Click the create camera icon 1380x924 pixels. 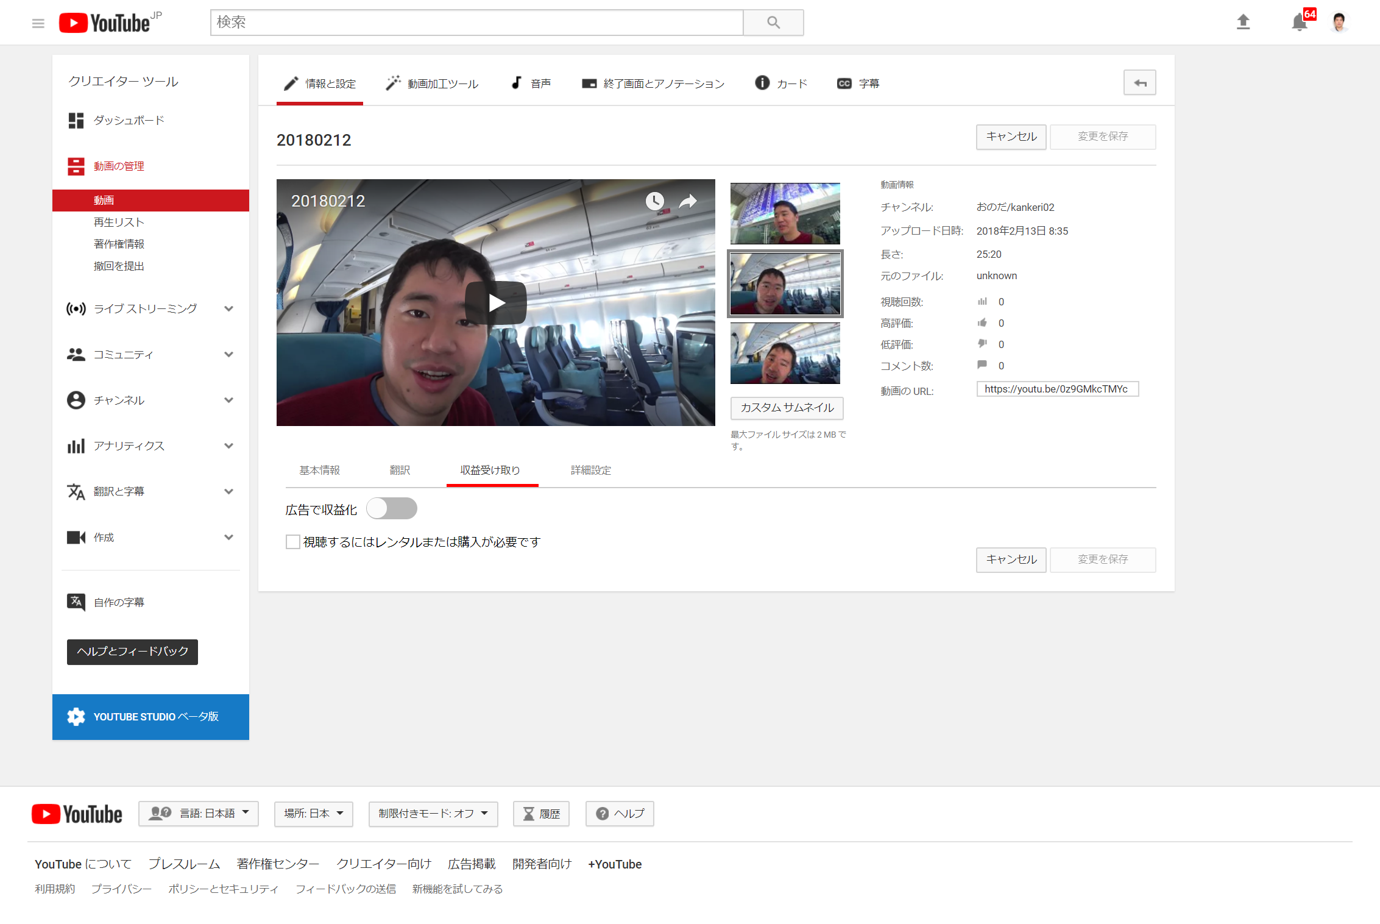click(x=76, y=537)
